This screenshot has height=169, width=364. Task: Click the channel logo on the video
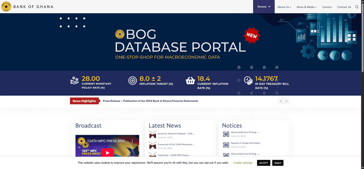pyautogui.click(x=81, y=141)
